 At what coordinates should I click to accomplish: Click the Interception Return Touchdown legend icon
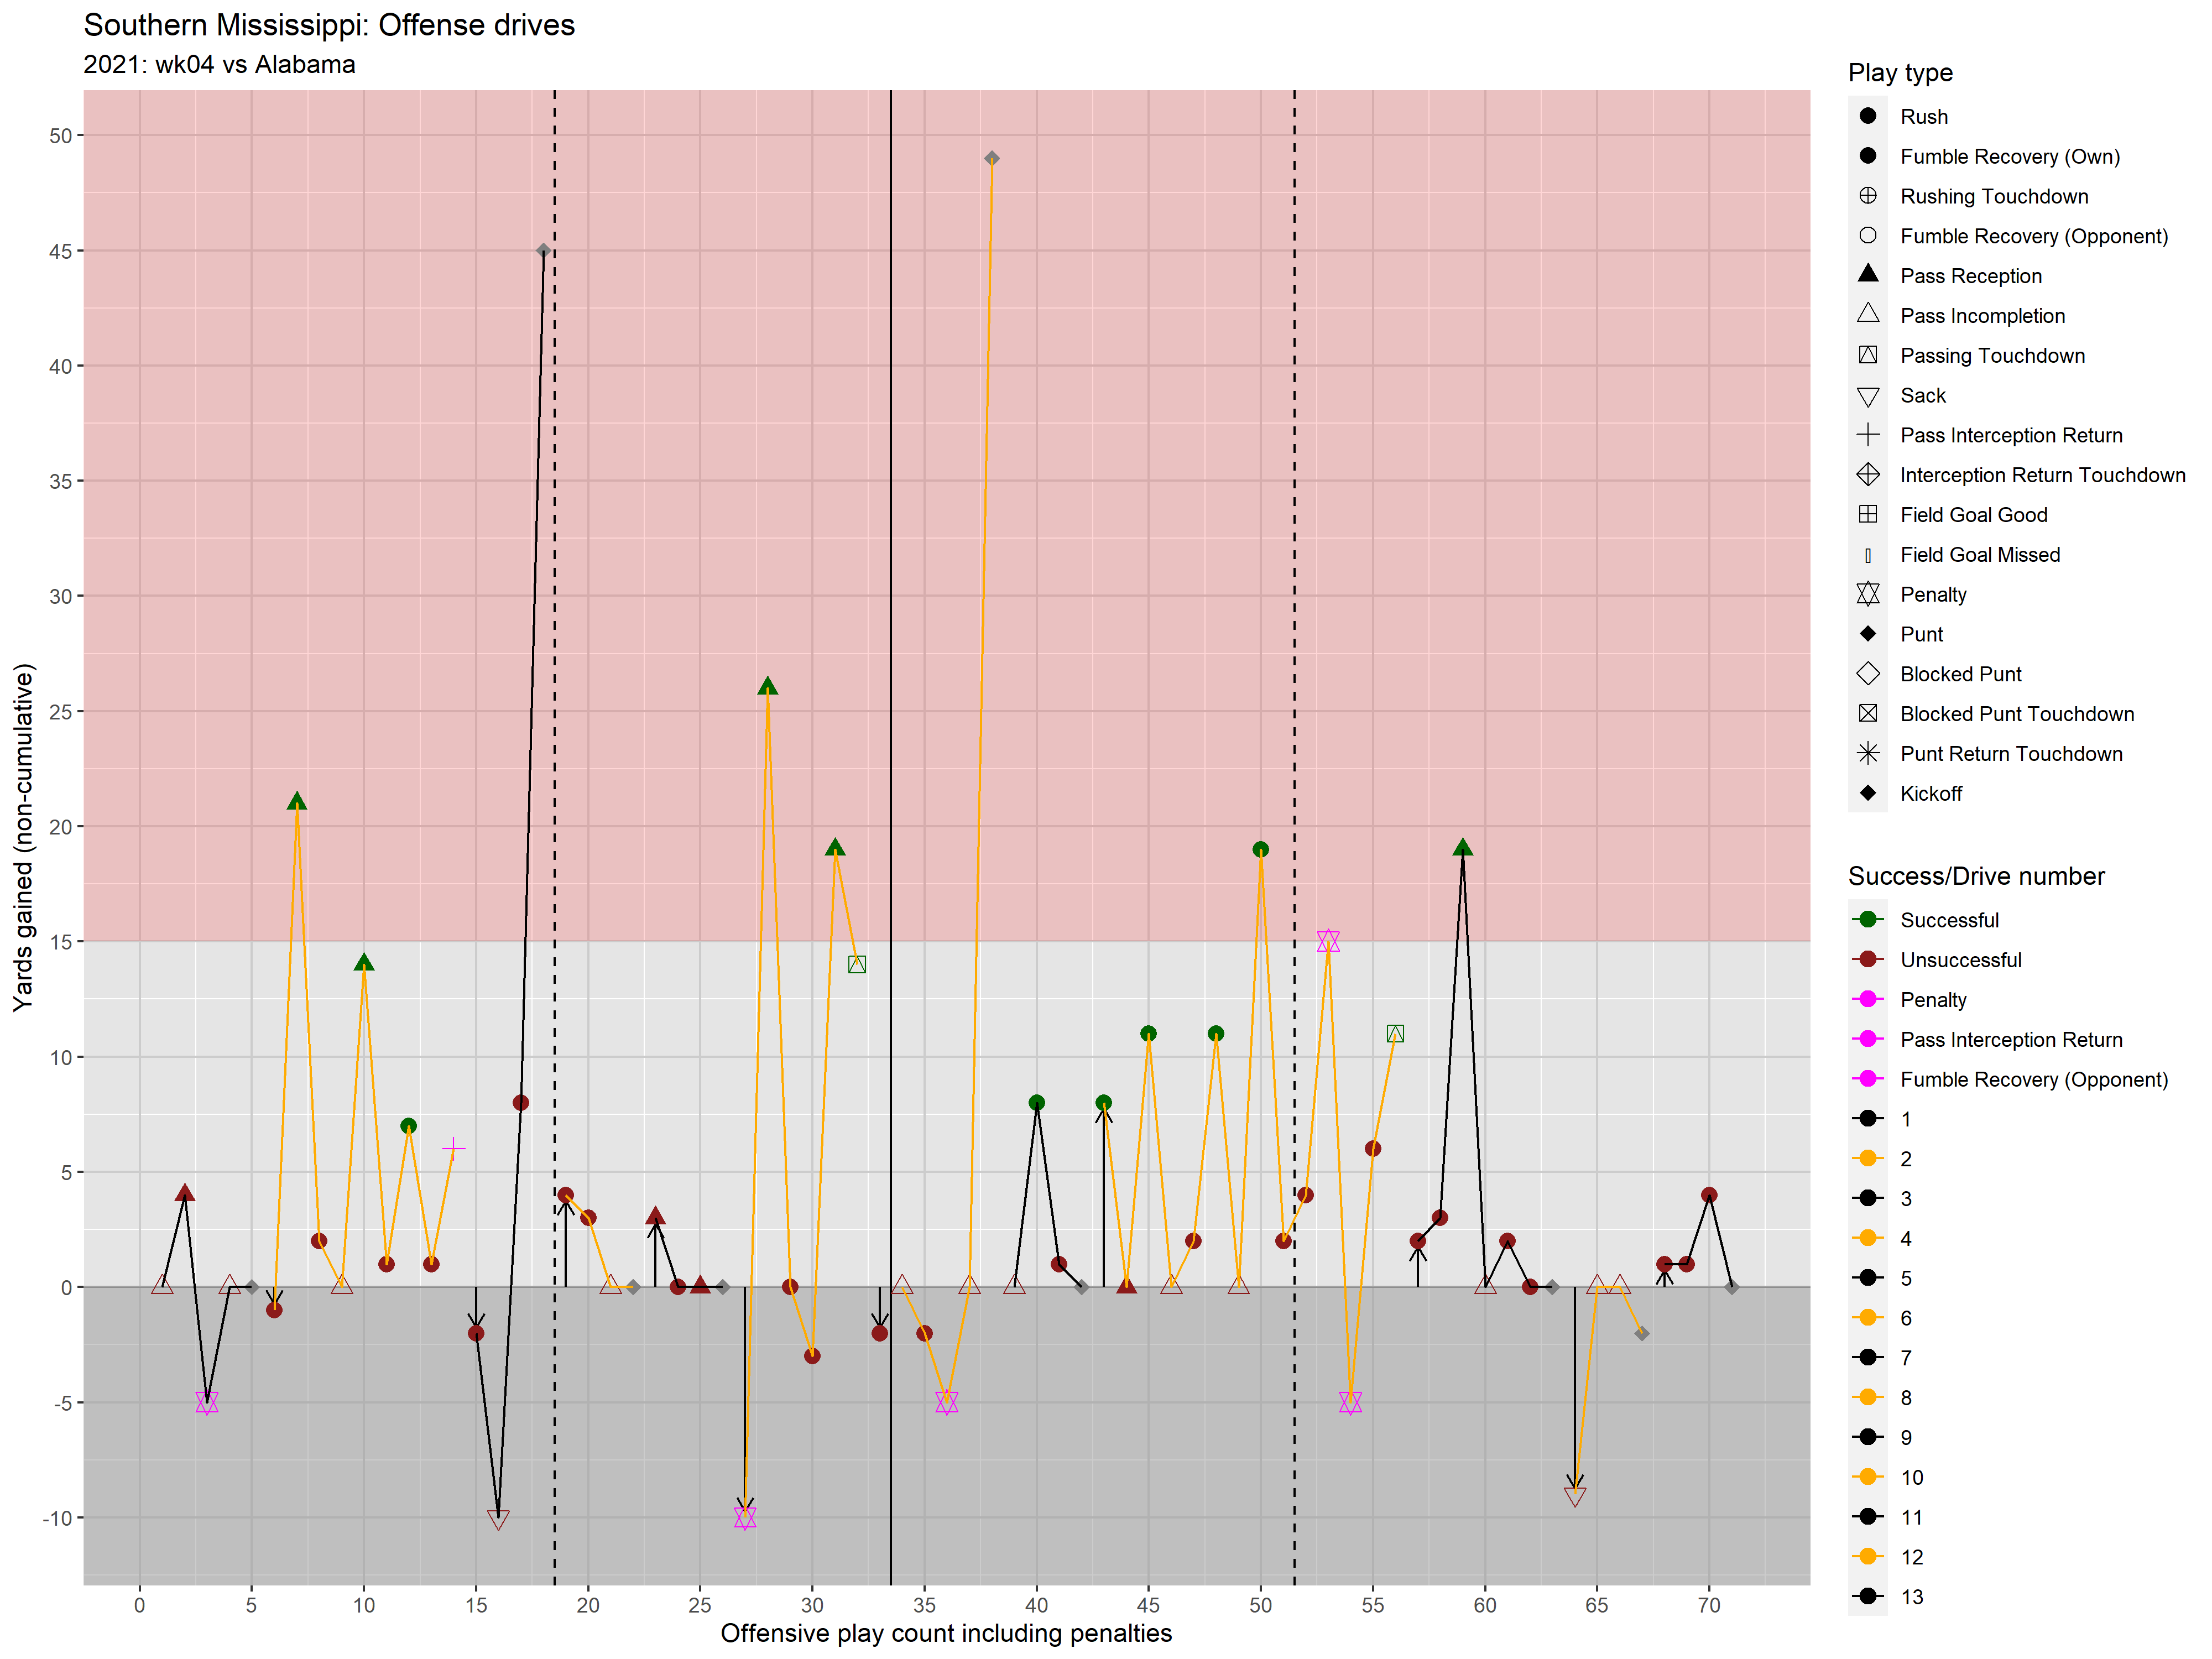pos(1867,475)
